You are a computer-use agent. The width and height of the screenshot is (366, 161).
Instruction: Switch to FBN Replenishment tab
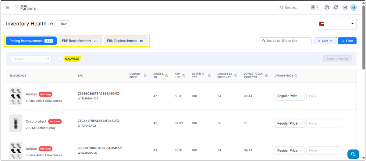click(125, 41)
